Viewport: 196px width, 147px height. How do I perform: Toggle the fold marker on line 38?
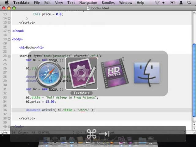click(x=9, y=119)
